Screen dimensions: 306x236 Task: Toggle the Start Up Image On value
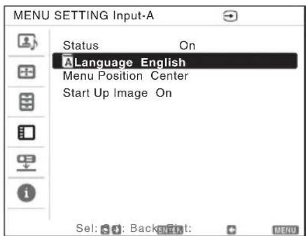coord(163,93)
